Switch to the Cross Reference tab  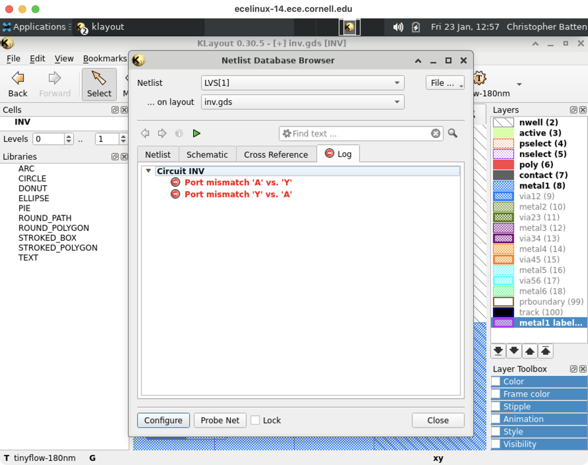(x=276, y=155)
